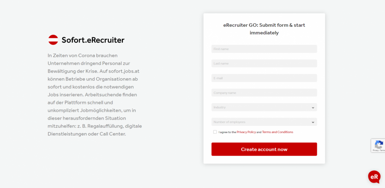
Task: Open the Privacy Policy link
Action: coord(246,132)
